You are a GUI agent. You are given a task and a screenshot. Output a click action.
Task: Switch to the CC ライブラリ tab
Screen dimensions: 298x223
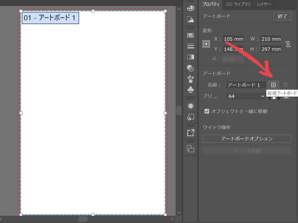238,4
